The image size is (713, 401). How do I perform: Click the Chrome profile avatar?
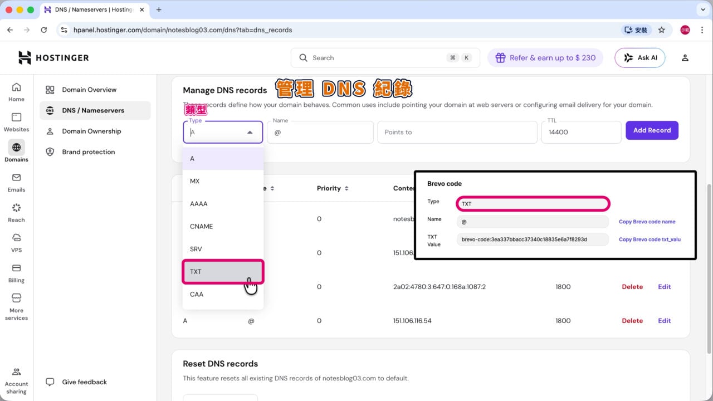(685, 30)
